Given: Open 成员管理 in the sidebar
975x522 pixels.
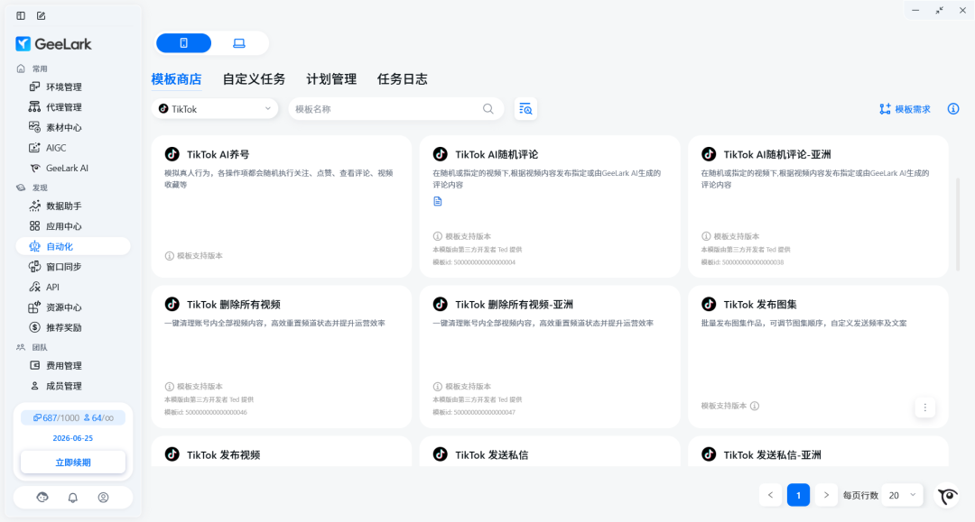Looking at the screenshot, I should pos(73,386).
